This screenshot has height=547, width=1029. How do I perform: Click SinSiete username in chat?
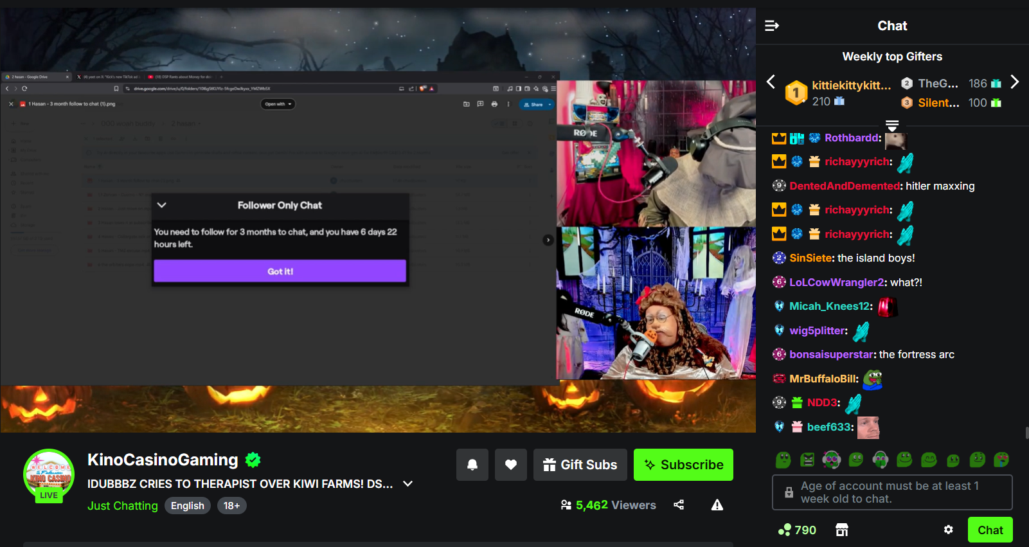coord(810,258)
